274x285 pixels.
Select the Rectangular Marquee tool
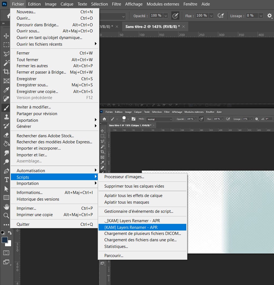(6, 45)
